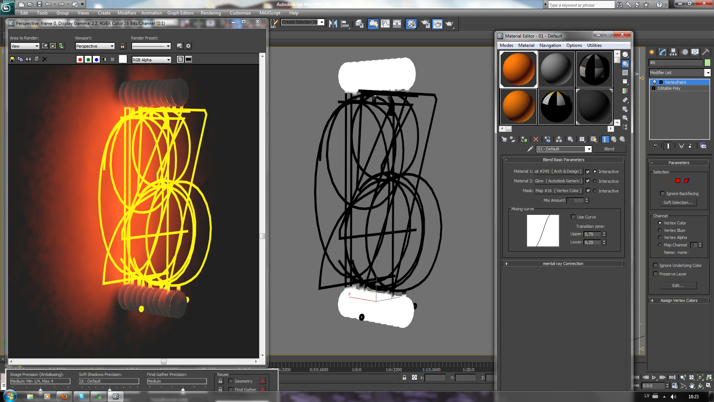This screenshot has height=402, width=714.
Task: Expand the Assign Vertex Colors rollout
Action: coord(679,300)
